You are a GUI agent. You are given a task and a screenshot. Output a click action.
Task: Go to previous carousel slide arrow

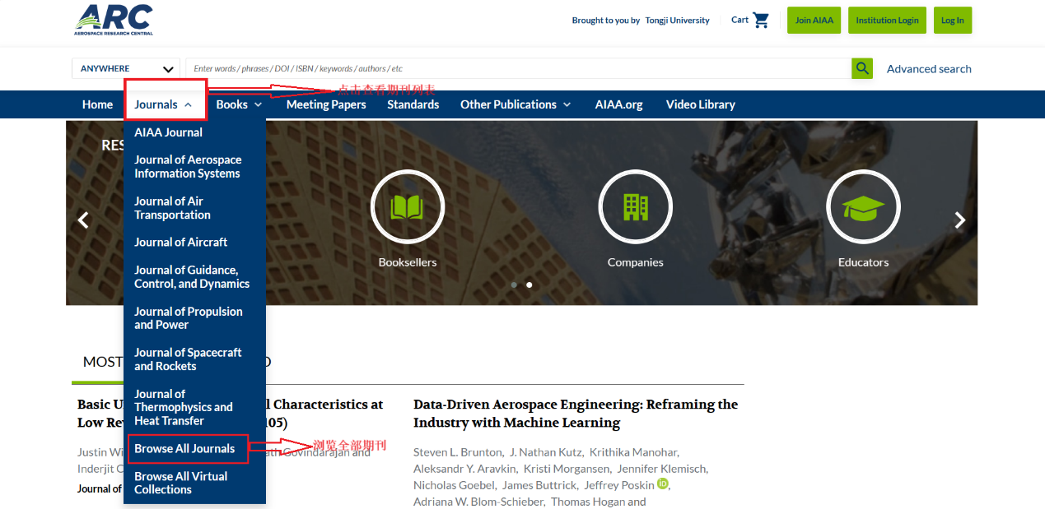[x=83, y=220]
